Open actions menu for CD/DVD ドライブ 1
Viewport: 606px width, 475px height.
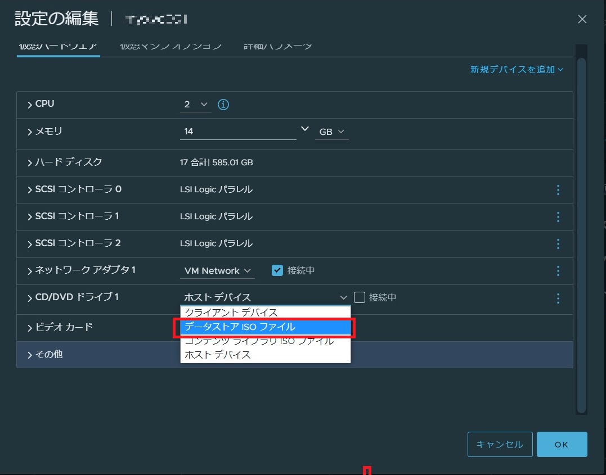(x=558, y=298)
